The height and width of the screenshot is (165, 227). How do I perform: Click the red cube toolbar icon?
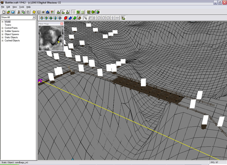[65, 18]
